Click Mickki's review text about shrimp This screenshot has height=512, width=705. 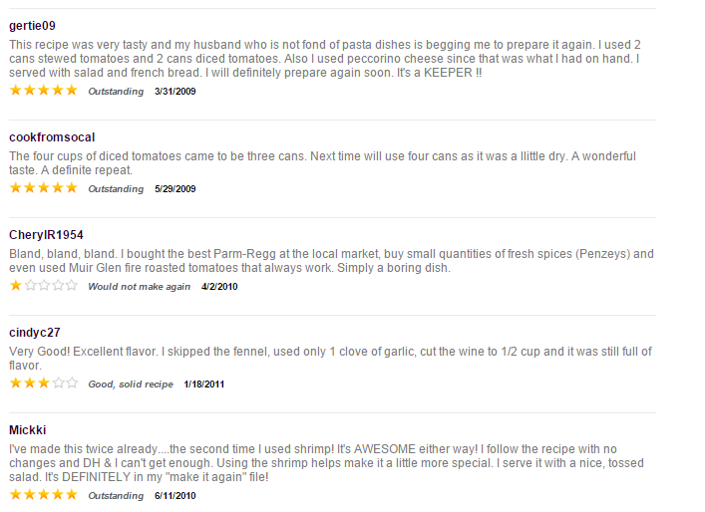click(326, 463)
